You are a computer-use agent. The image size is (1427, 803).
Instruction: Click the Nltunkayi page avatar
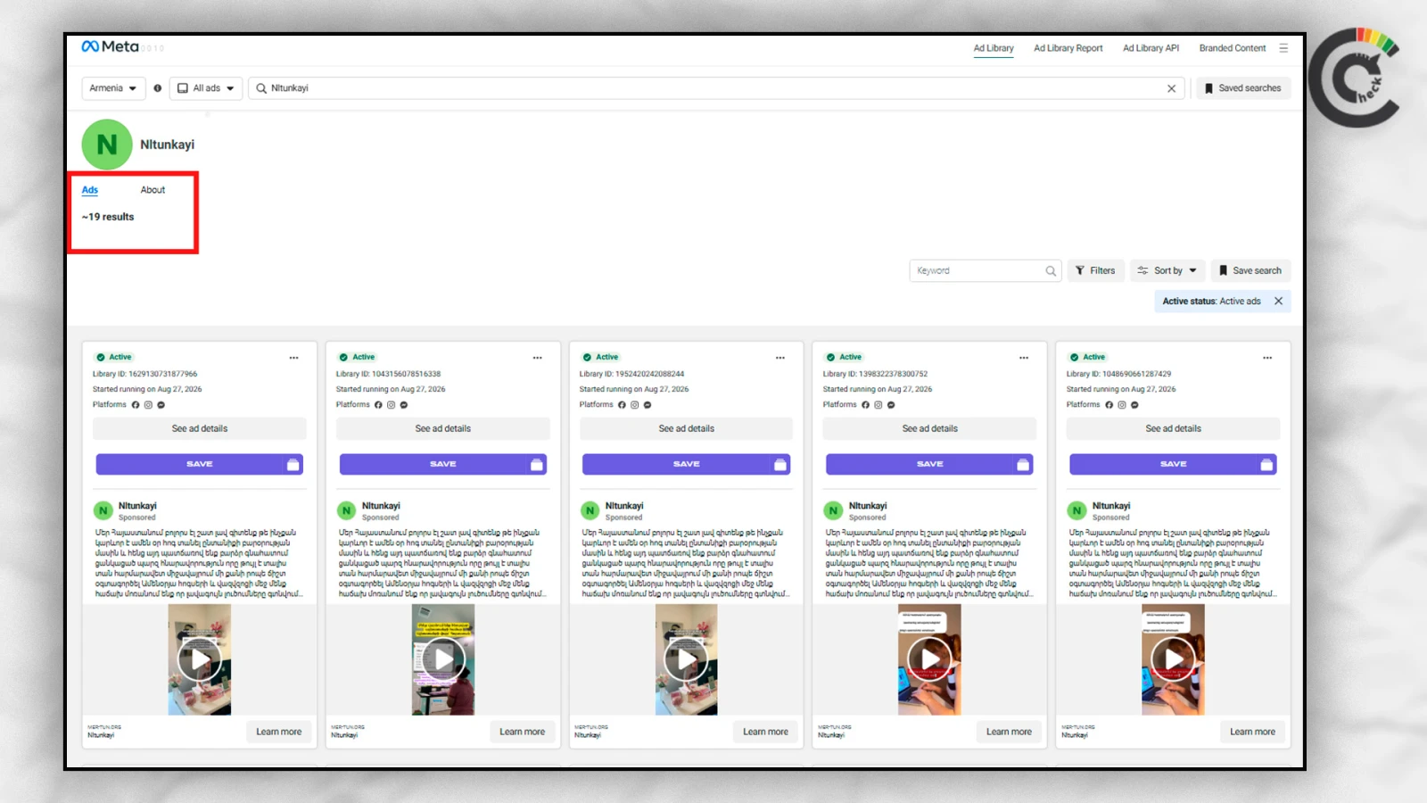click(107, 145)
